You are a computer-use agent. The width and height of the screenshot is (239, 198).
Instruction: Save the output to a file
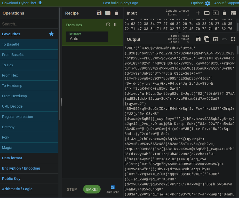tap(198, 39)
